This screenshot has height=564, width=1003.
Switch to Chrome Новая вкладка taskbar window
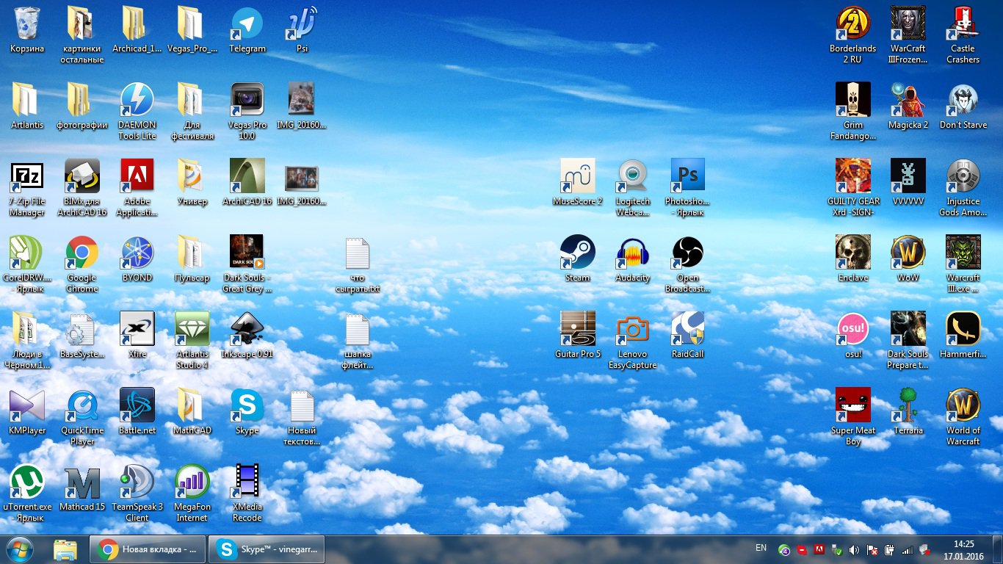pos(148,549)
